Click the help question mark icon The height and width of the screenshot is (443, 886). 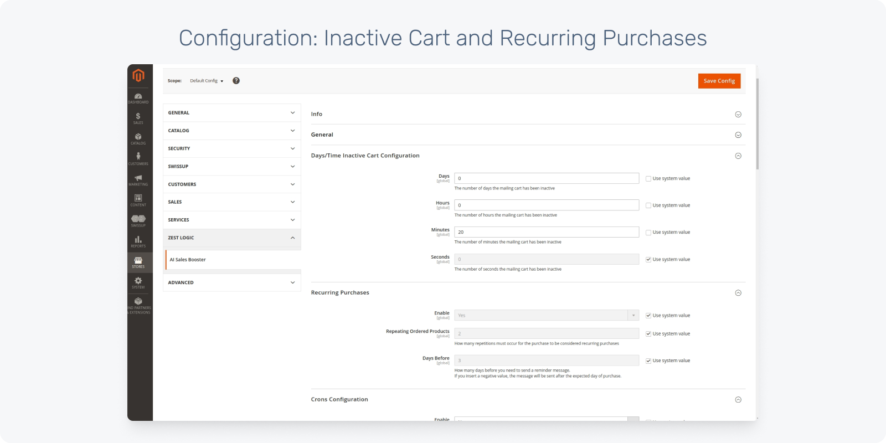[x=236, y=81]
